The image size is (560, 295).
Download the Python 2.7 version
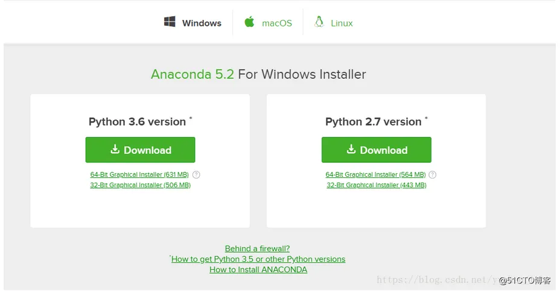point(377,150)
